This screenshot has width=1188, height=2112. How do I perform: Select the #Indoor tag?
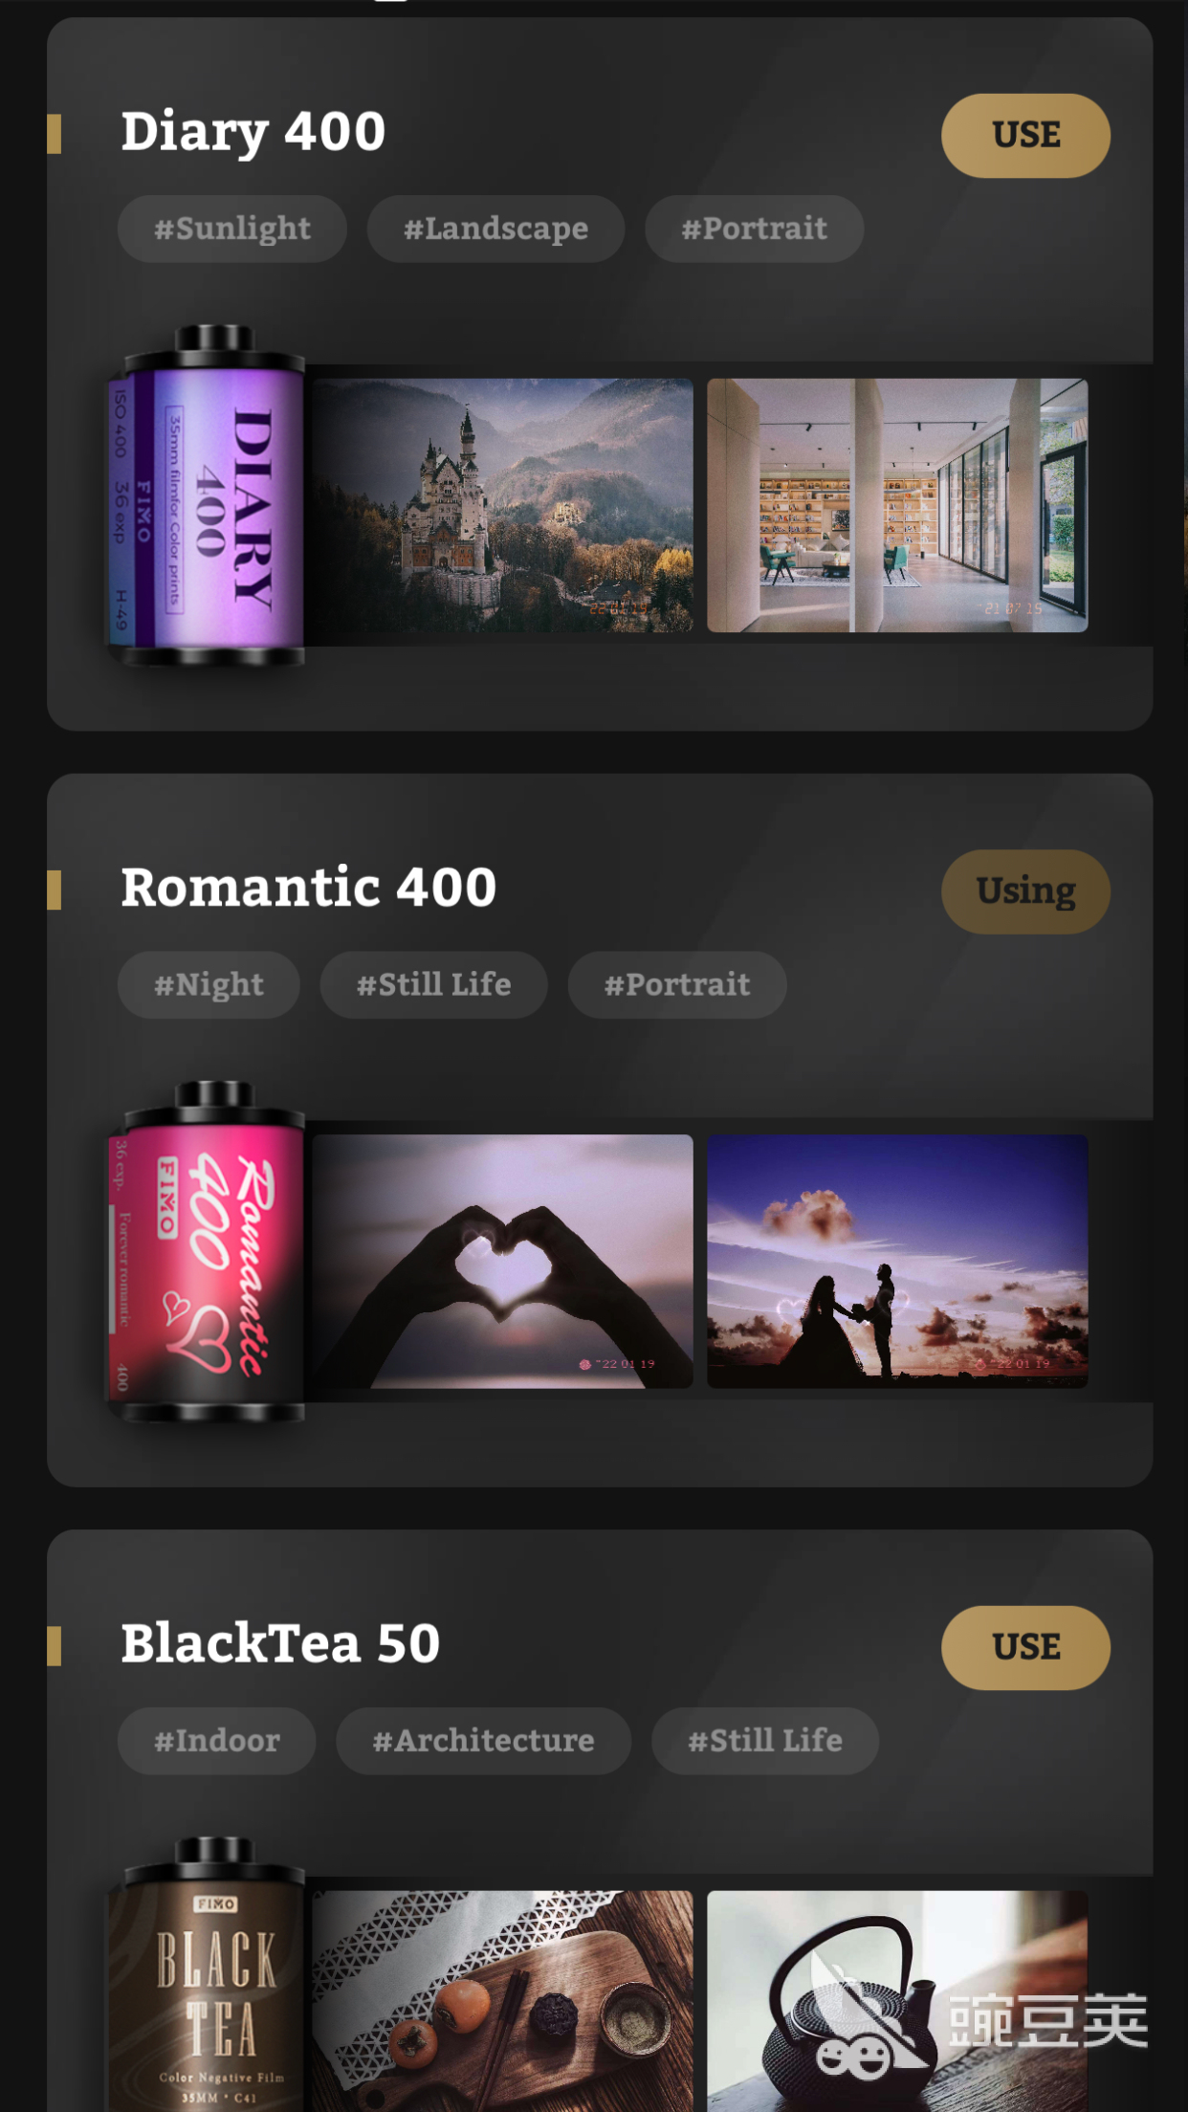pyautogui.click(x=216, y=1741)
